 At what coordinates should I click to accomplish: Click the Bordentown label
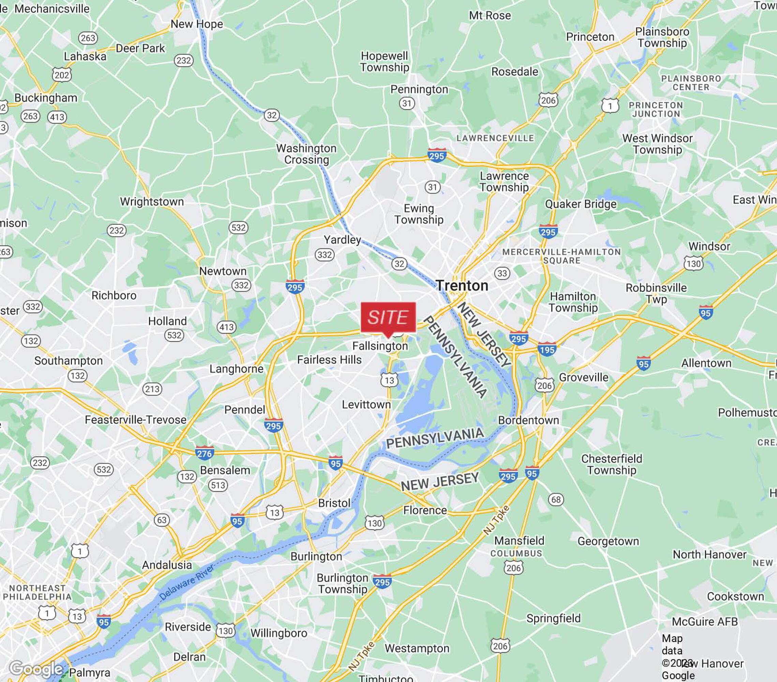coord(528,420)
